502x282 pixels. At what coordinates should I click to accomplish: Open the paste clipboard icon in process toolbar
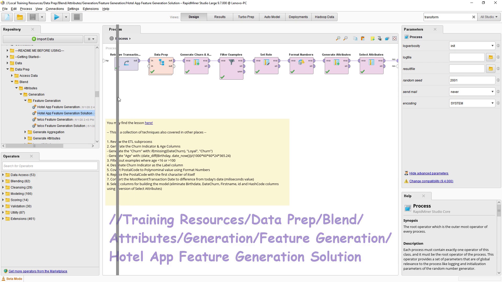pyautogui.click(x=363, y=39)
